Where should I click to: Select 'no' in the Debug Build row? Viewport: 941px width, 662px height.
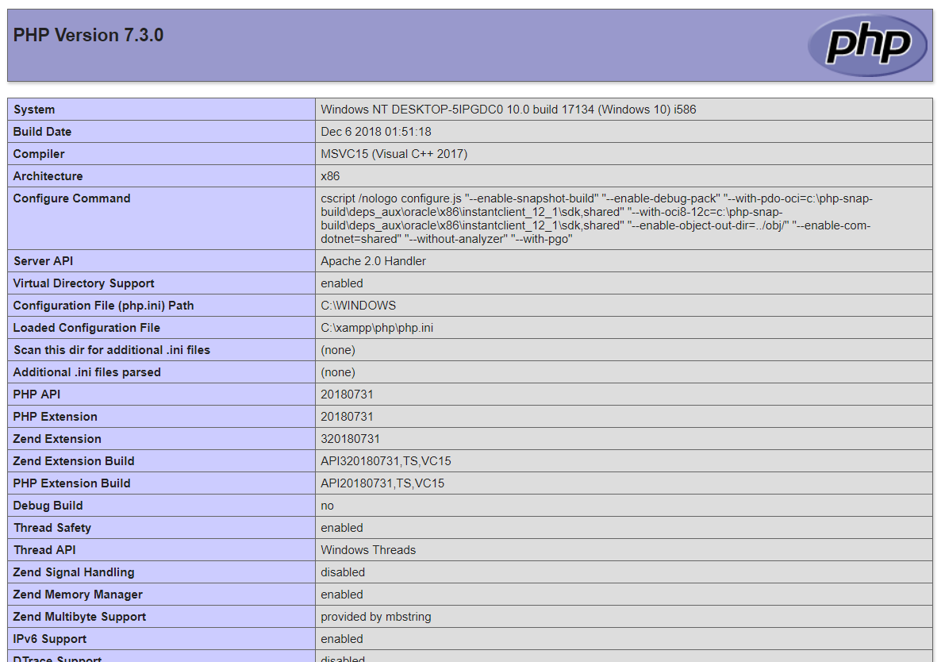[327, 506]
